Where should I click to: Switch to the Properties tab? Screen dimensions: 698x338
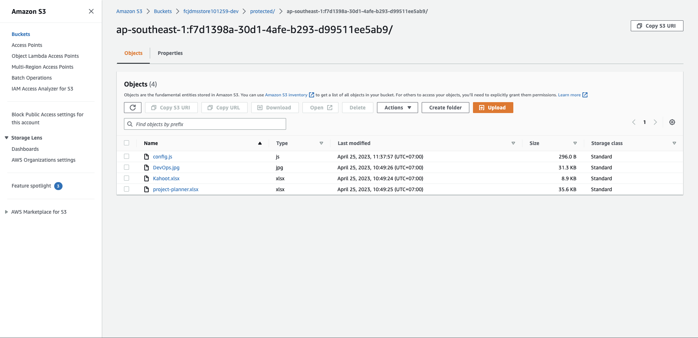point(170,53)
